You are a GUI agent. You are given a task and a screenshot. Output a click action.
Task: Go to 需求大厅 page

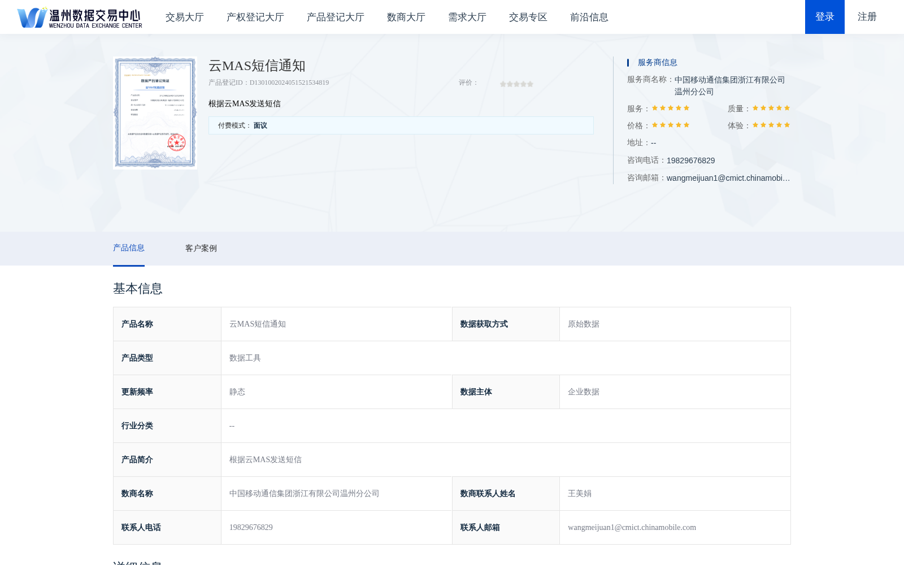pyautogui.click(x=467, y=17)
